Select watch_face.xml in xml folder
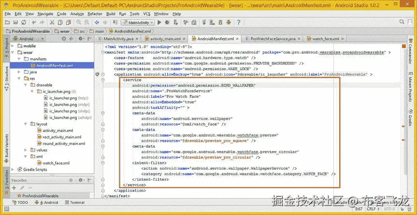The image size is (417, 215). pyautogui.click(x=53, y=163)
